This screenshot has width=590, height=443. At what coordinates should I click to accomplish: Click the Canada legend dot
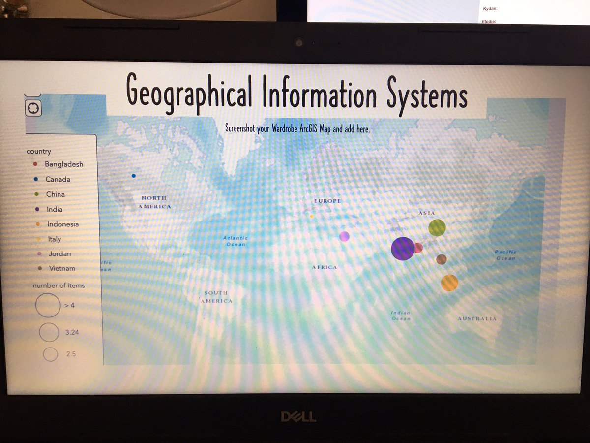coord(36,179)
